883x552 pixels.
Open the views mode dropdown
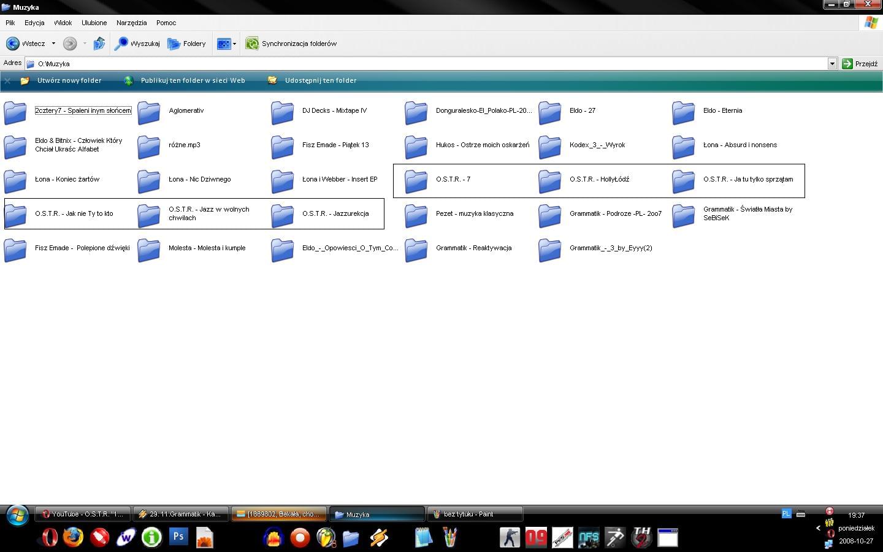[x=226, y=44]
